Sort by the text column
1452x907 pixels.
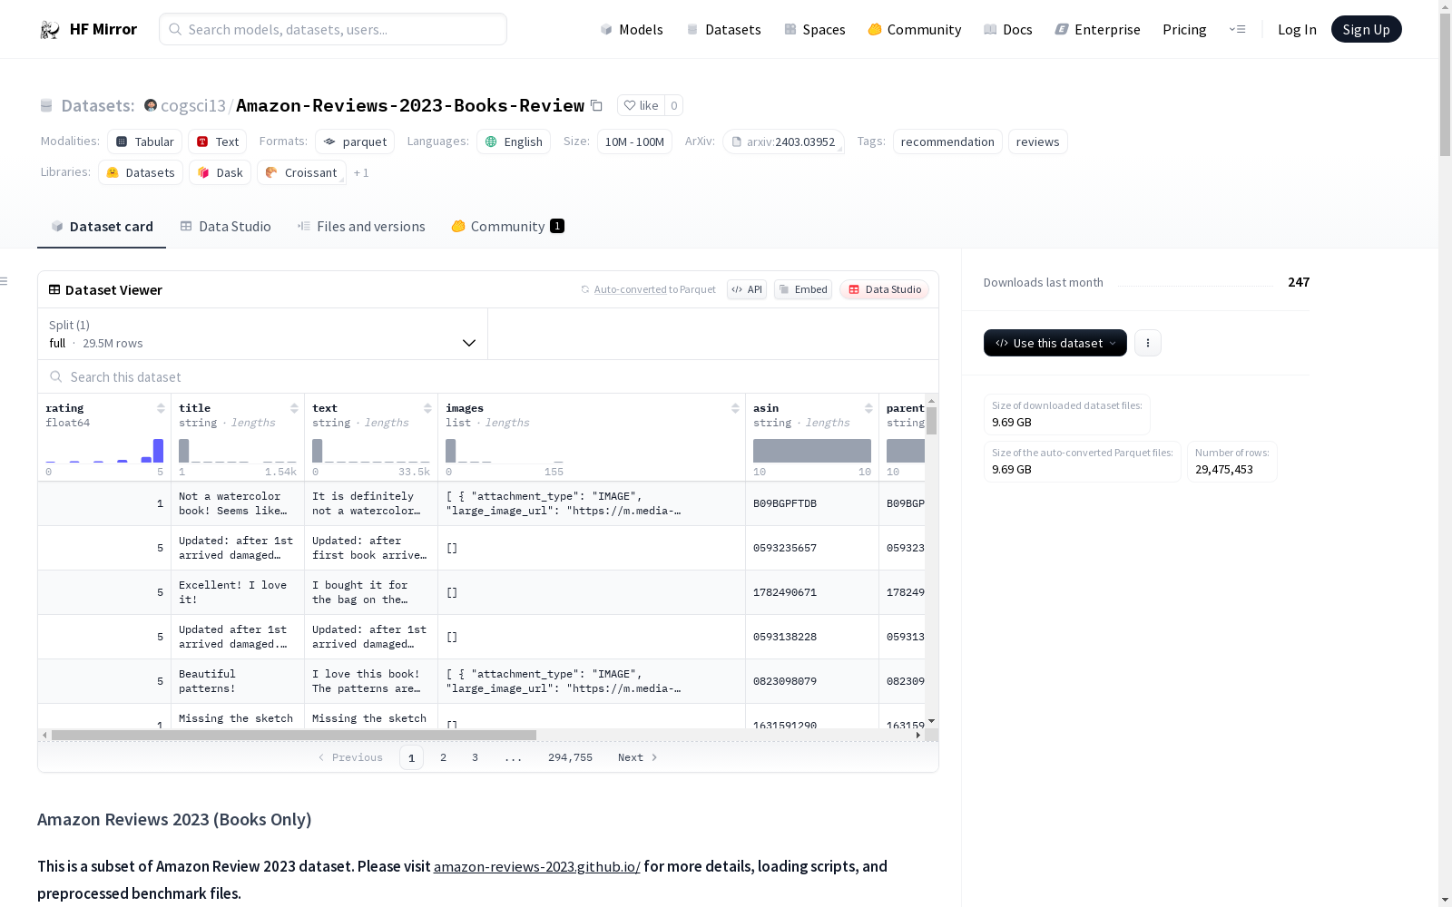pos(427,408)
